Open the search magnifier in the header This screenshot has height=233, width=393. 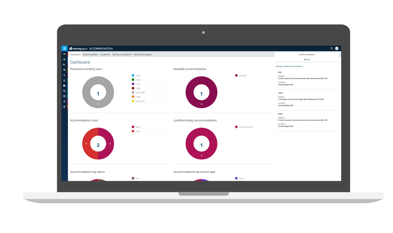click(x=332, y=48)
